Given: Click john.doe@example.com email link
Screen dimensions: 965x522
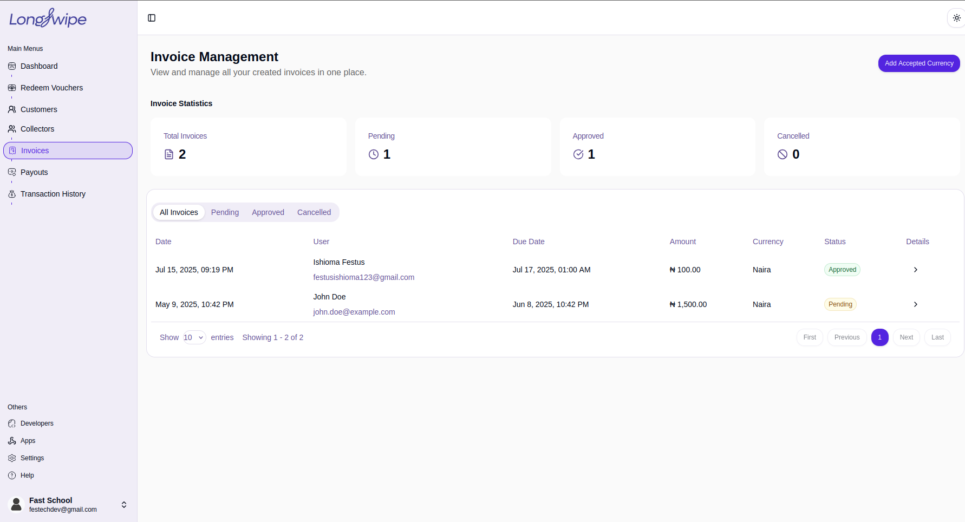Looking at the screenshot, I should pos(354,312).
